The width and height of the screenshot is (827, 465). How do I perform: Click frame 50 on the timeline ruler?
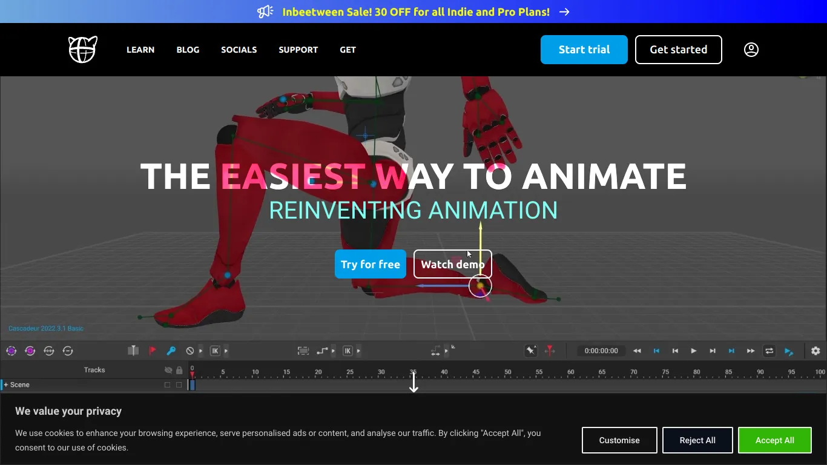(507, 372)
